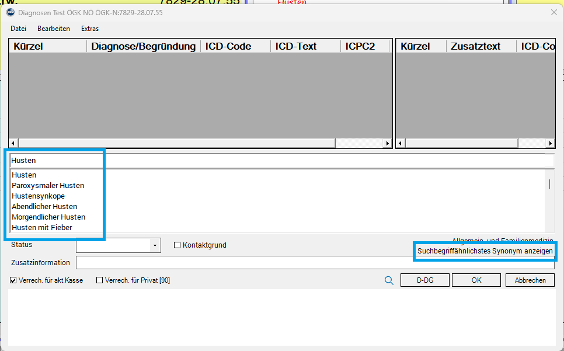Click the suggestion list vertical scrollbar

pyautogui.click(x=549, y=185)
